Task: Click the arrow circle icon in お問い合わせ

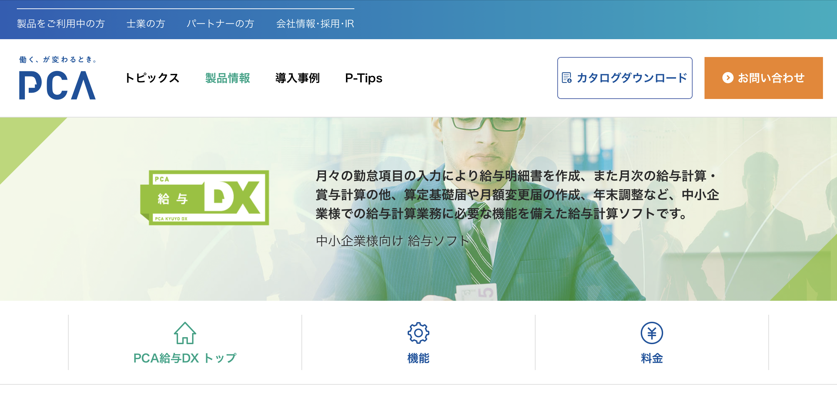Action: tap(728, 78)
